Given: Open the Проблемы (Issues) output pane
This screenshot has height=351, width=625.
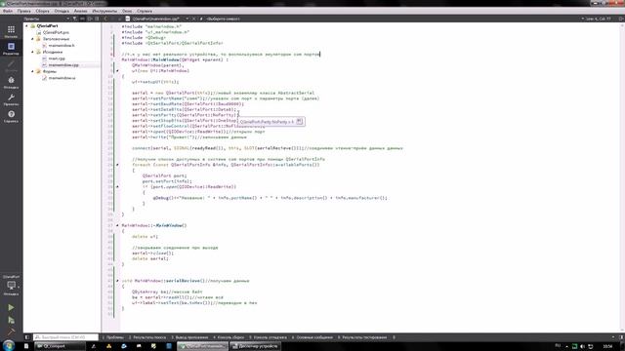Looking at the screenshot, I should click(x=113, y=337).
